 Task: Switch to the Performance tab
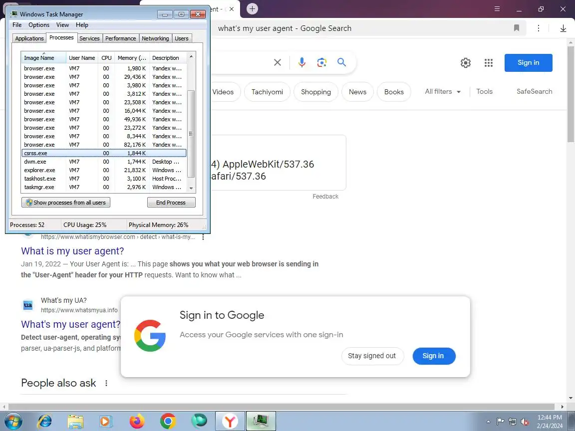pos(121,38)
